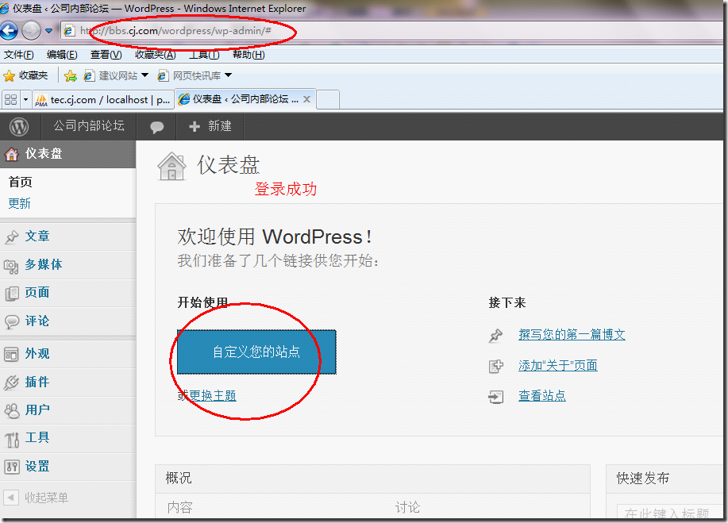
Task: Switch to the tec.cj.com / localhost tab
Action: [x=103, y=100]
